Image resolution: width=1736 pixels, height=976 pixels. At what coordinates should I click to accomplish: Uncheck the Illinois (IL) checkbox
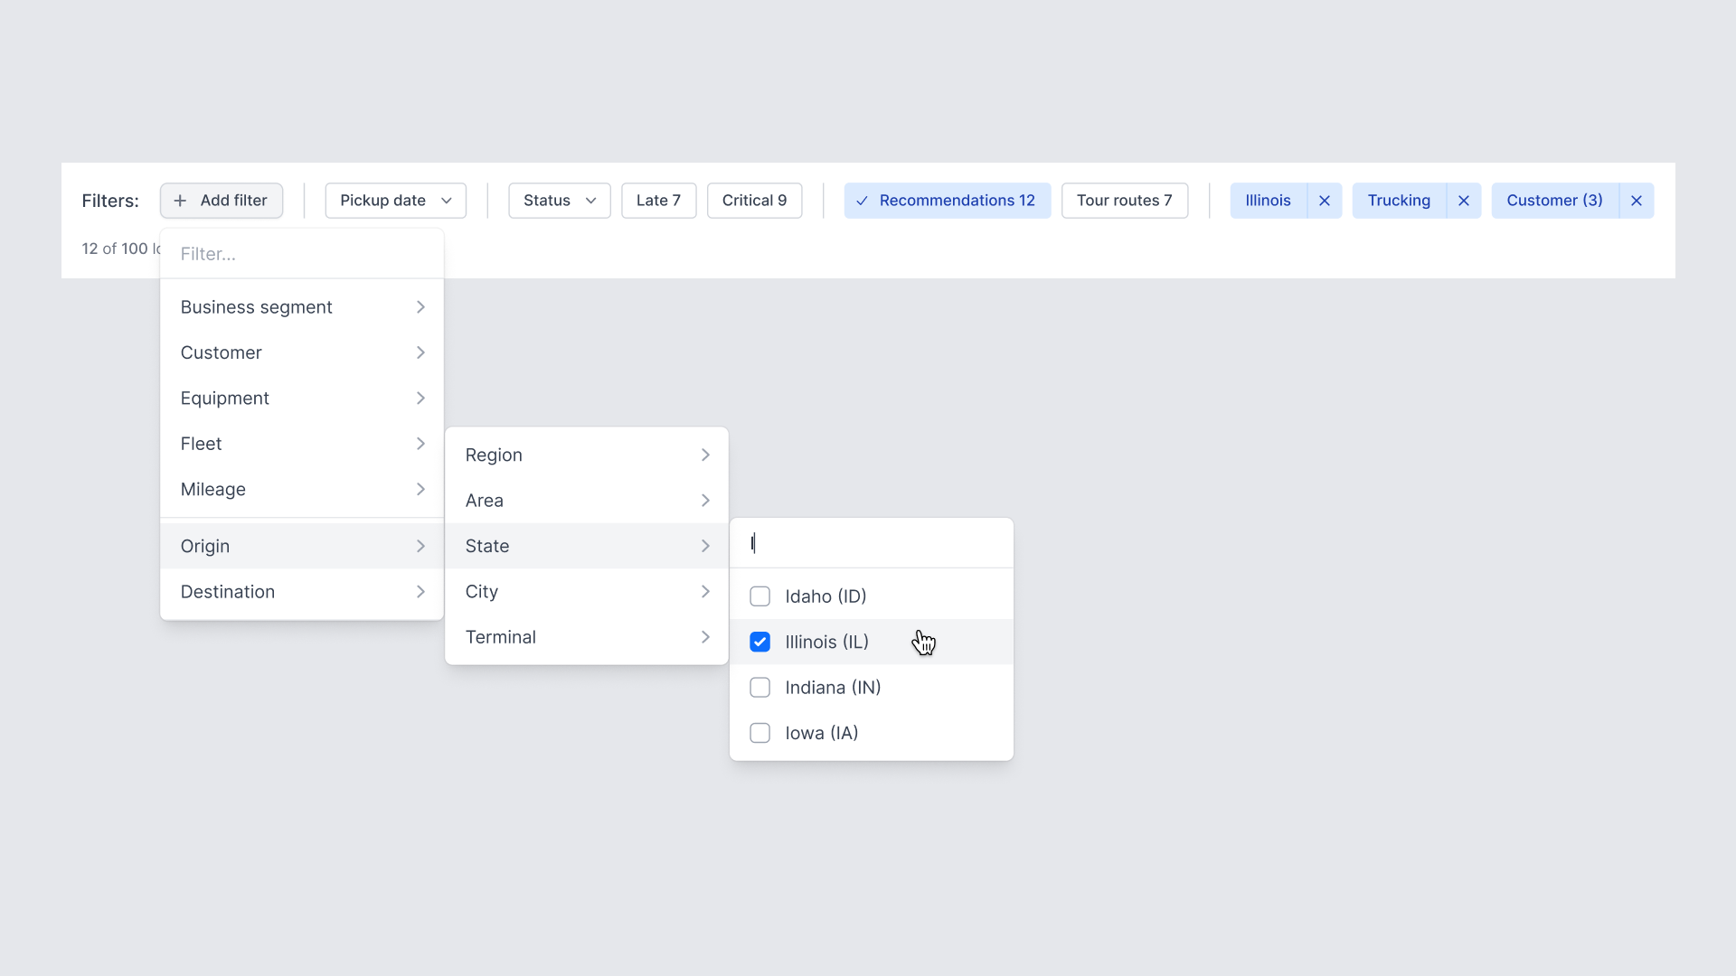760,642
